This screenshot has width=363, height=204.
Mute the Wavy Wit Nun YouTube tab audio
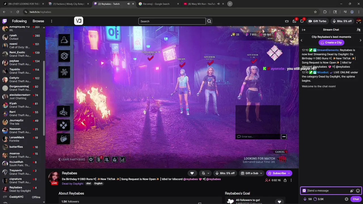(218, 4)
